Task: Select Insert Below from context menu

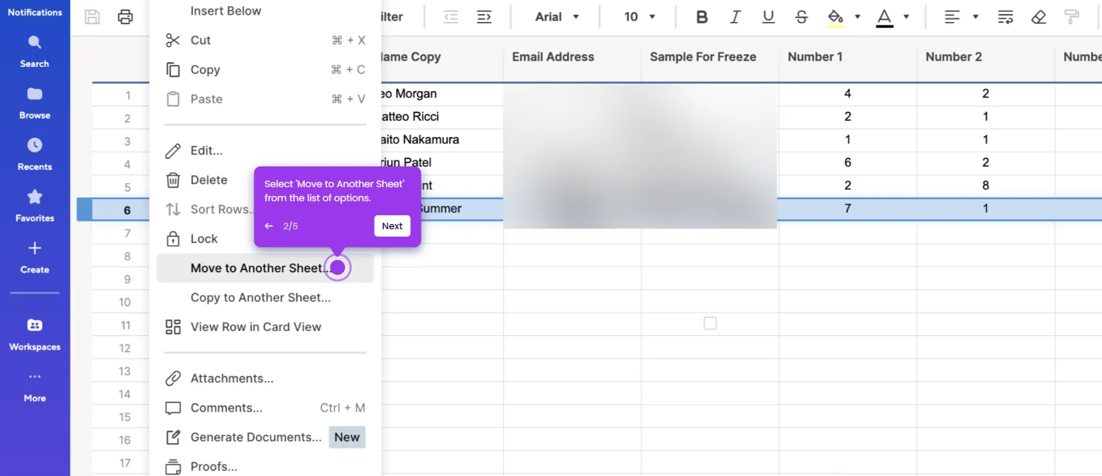Action: coord(265,11)
